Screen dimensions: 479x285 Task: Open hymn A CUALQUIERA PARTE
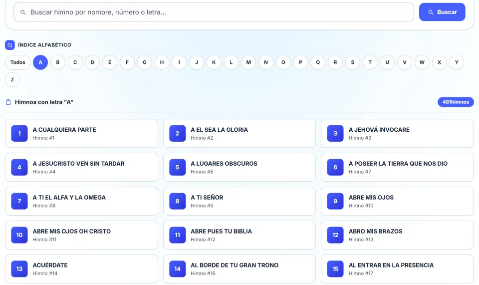pyautogui.click(x=81, y=133)
